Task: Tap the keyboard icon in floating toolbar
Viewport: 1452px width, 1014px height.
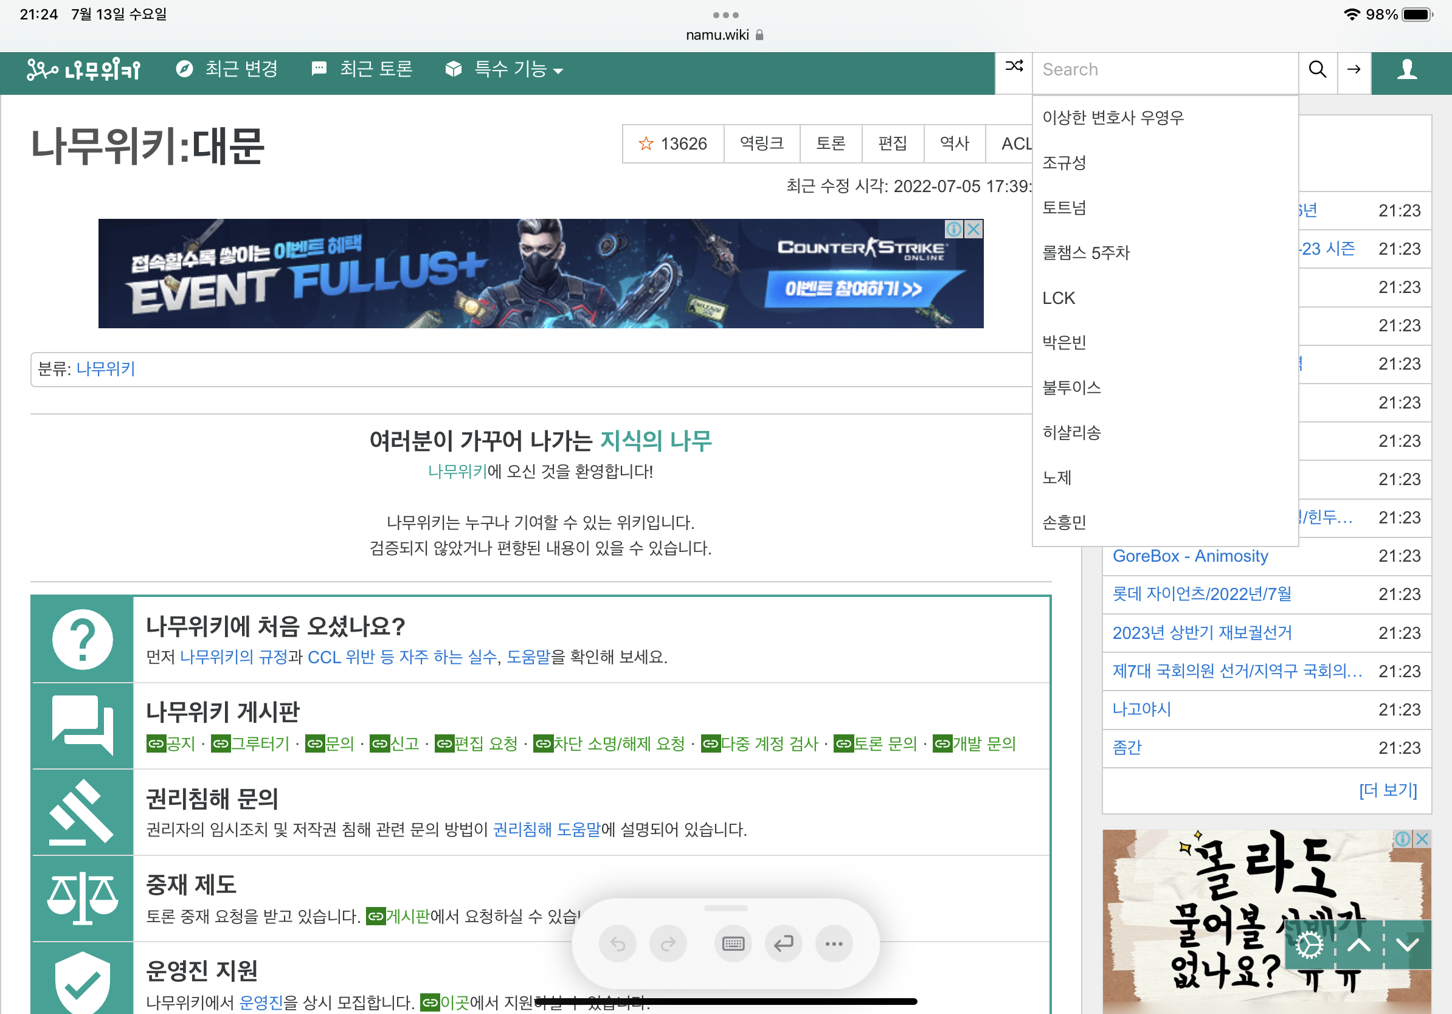Action: (x=733, y=944)
